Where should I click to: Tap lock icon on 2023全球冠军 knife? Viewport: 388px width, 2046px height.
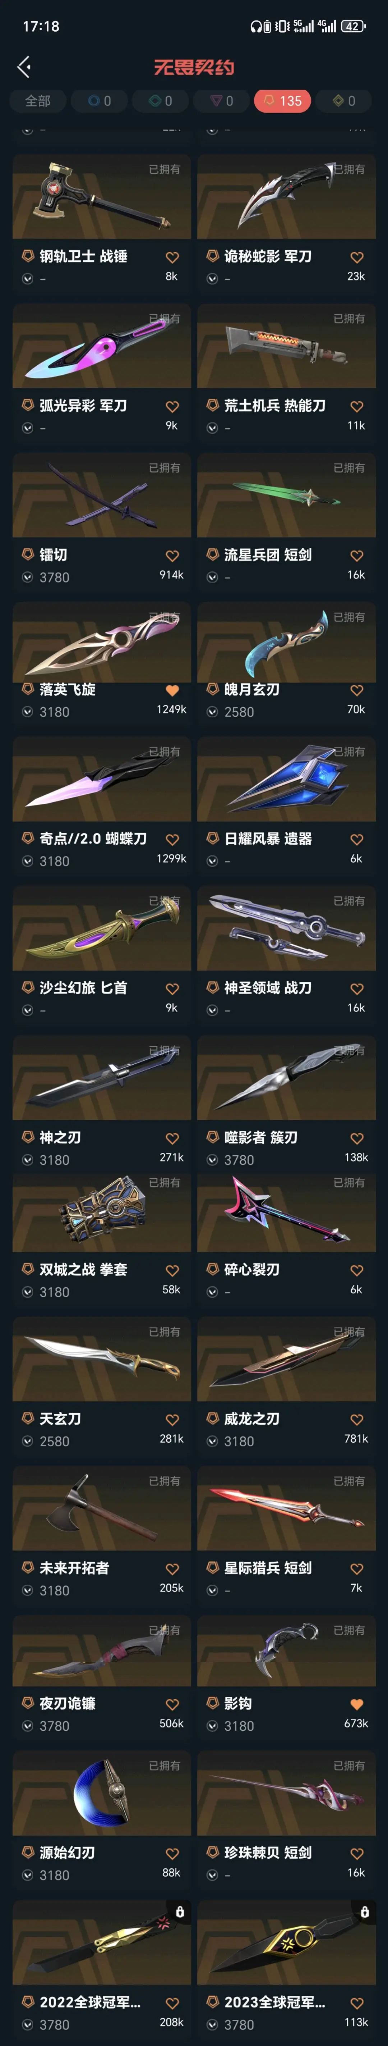coord(365,1911)
